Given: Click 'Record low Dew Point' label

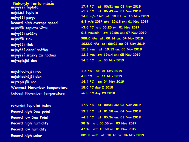Looking at the screenshot, I should click(30, 118).
